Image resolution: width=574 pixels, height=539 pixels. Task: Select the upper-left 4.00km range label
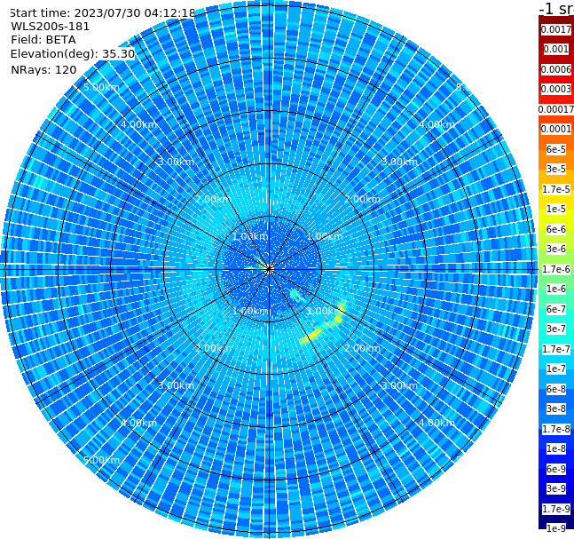click(x=138, y=124)
